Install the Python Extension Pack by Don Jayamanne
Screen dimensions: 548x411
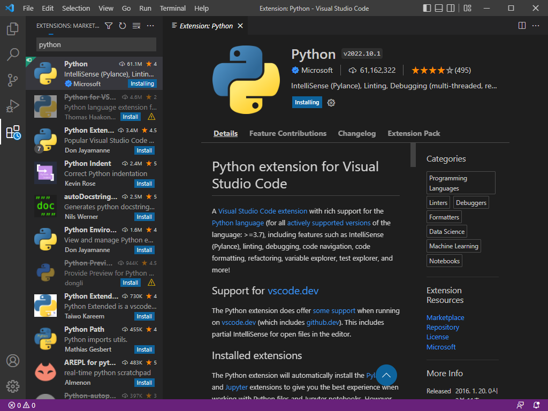[144, 150]
